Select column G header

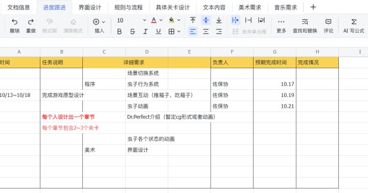(274, 52)
